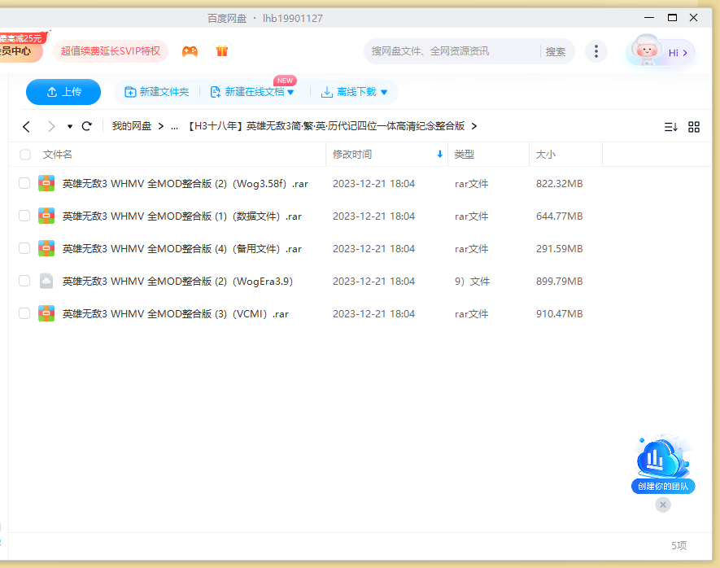Check the Wog3.58f rar file checkbox
Image resolution: width=720 pixels, height=568 pixels.
(24, 183)
